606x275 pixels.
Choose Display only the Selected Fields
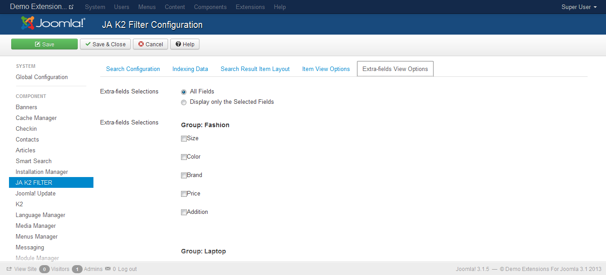tap(184, 102)
